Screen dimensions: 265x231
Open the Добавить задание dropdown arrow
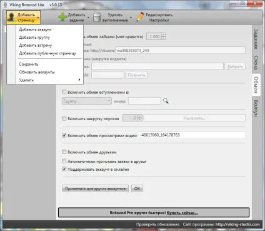[x=88, y=18]
